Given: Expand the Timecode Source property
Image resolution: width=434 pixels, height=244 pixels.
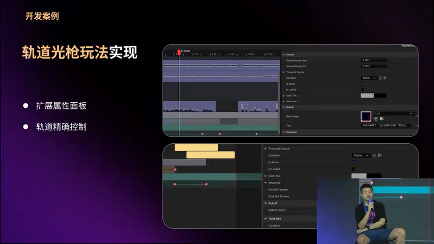Looking at the screenshot, I should click(284, 72).
